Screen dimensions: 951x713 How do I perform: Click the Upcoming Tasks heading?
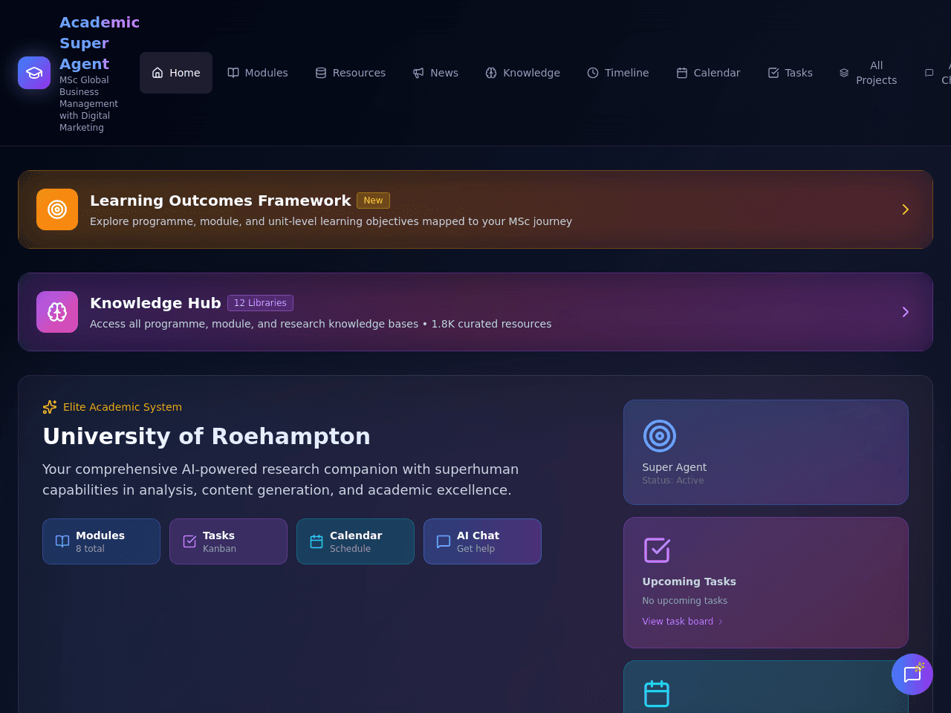point(689,582)
